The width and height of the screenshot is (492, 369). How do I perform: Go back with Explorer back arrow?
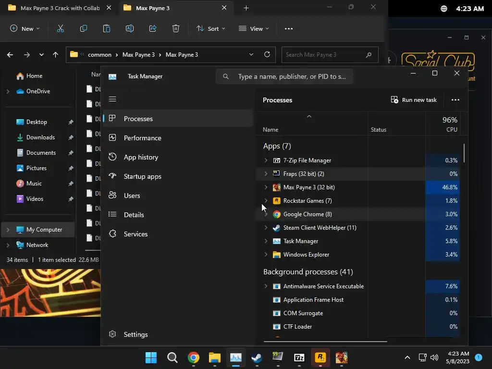coord(10,55)
